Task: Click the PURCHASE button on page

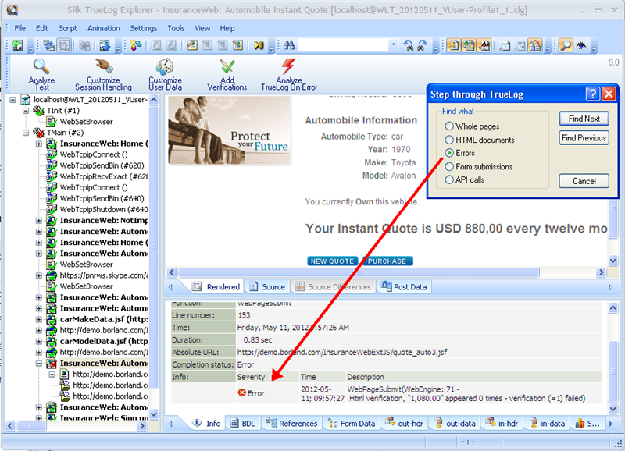Action: [x=387, y=261]
